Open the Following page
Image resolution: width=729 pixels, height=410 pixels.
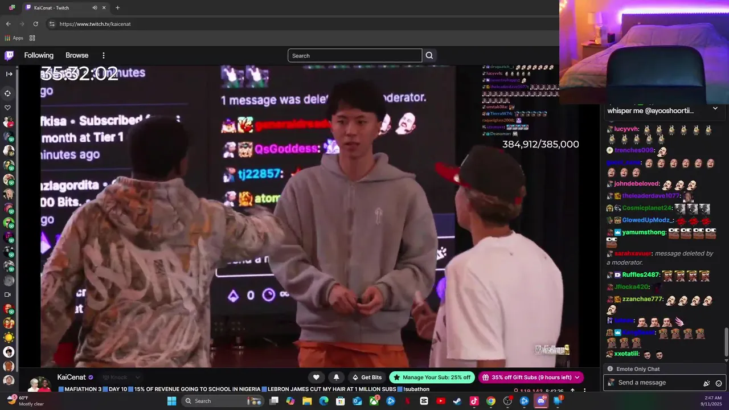point(39,55)
